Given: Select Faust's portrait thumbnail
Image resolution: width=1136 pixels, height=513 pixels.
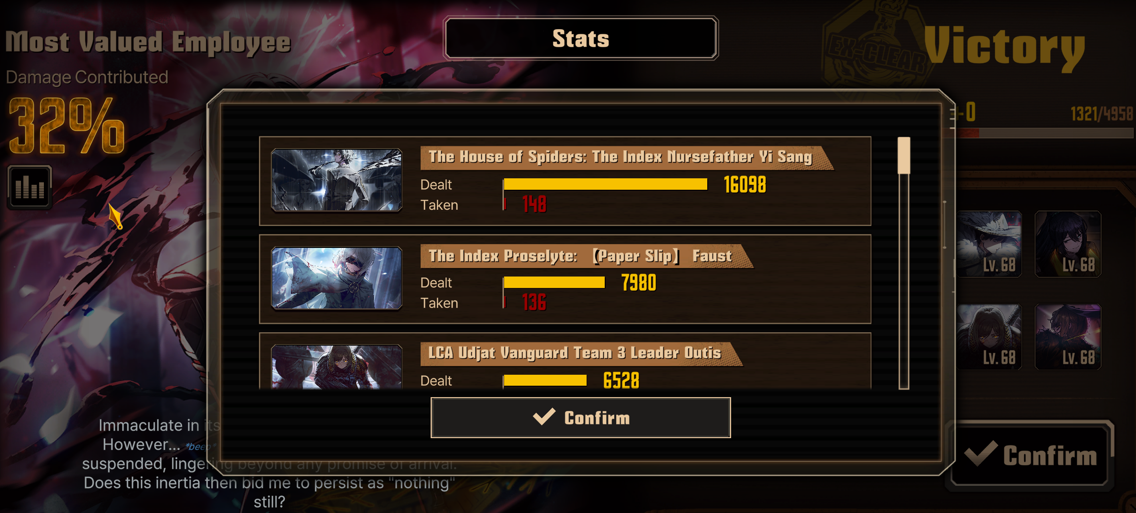Looking at the screenshot, I should pyautogui.click(x=337, y=278).
